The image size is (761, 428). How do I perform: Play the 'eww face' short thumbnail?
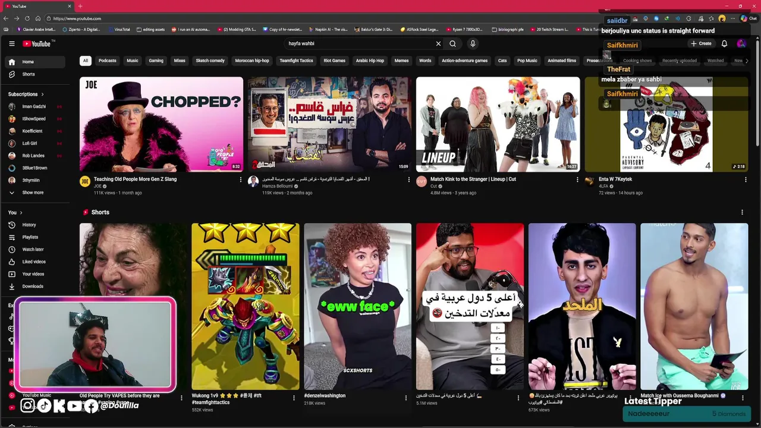357,306
